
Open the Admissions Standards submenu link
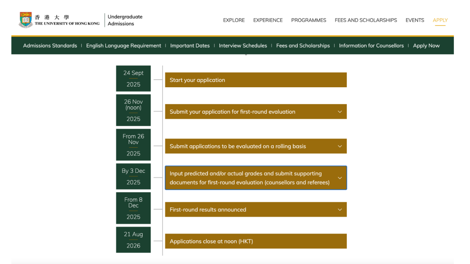coord(50,46)
